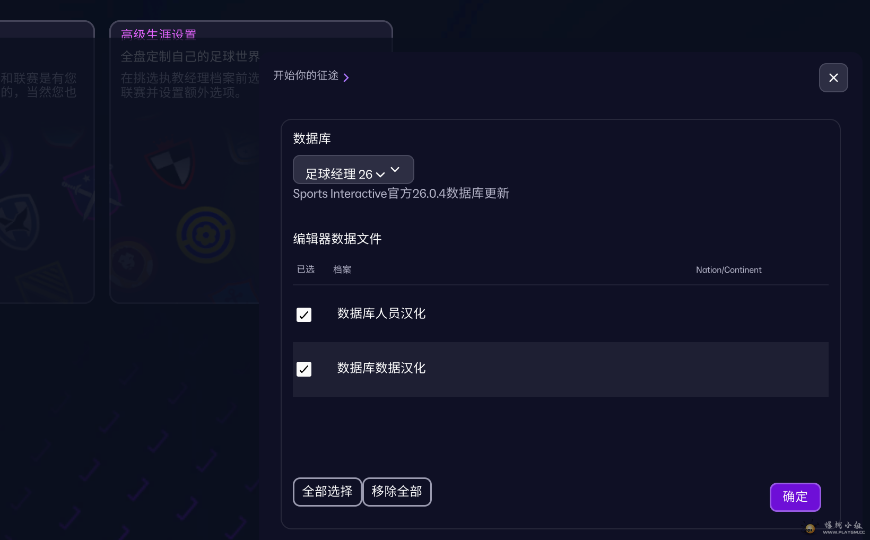The width and height of the screenshot is (870, 540).
Task: Click the 档案 column header
Action: point(342,269)
